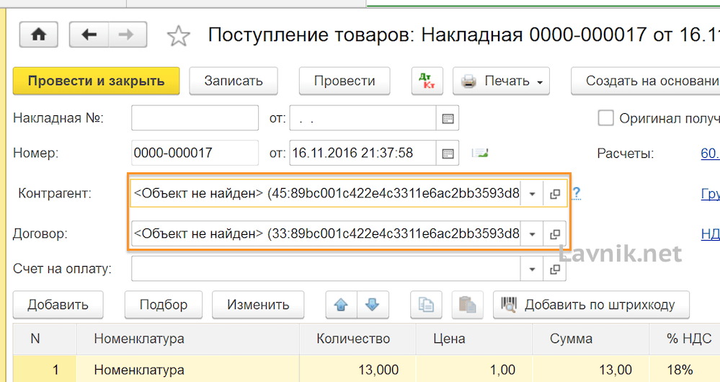Open calendar next to Номер date
Image resolution: width=720 pixels, height=382 pixels.
(448, 153)
